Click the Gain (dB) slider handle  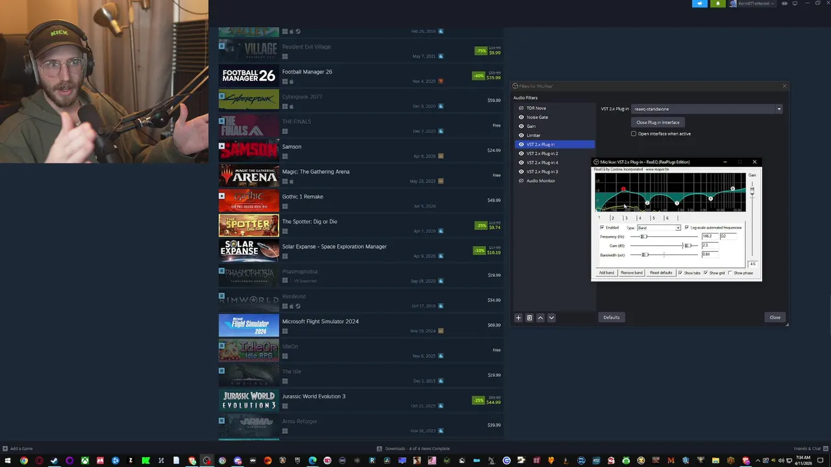click(687, 246)
